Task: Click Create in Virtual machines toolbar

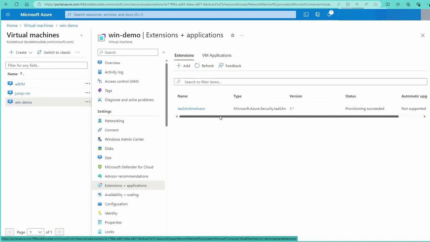Action: click(18, 52)
